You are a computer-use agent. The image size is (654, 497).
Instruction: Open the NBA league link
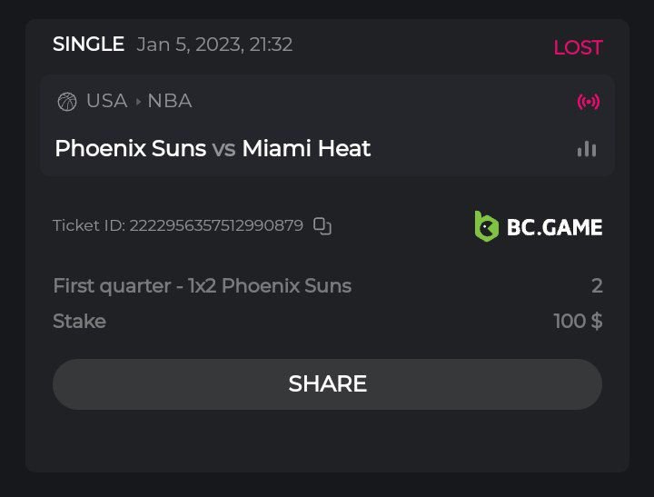point(170,101)
